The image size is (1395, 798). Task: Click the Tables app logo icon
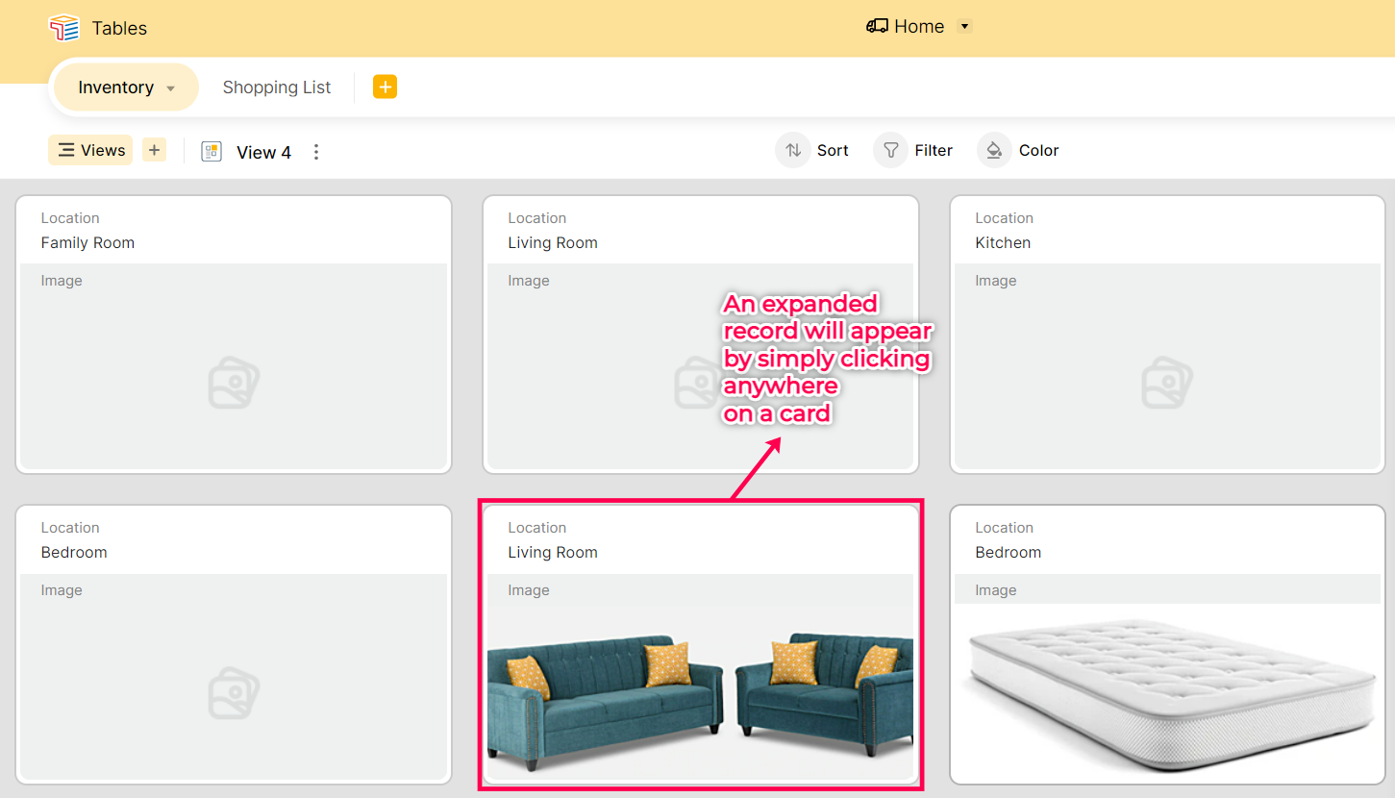pyautogui.click(x=63, y=28)
